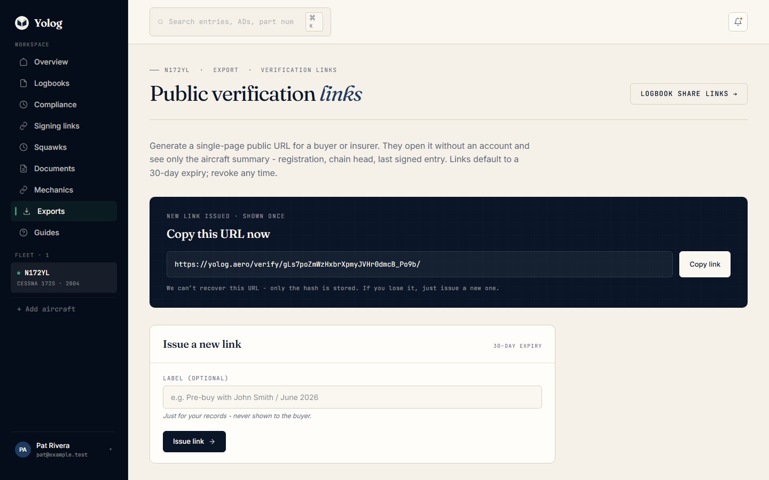The image size is (769, 480).
Task: Copy the verification link
Action: (x=704, y=264)
